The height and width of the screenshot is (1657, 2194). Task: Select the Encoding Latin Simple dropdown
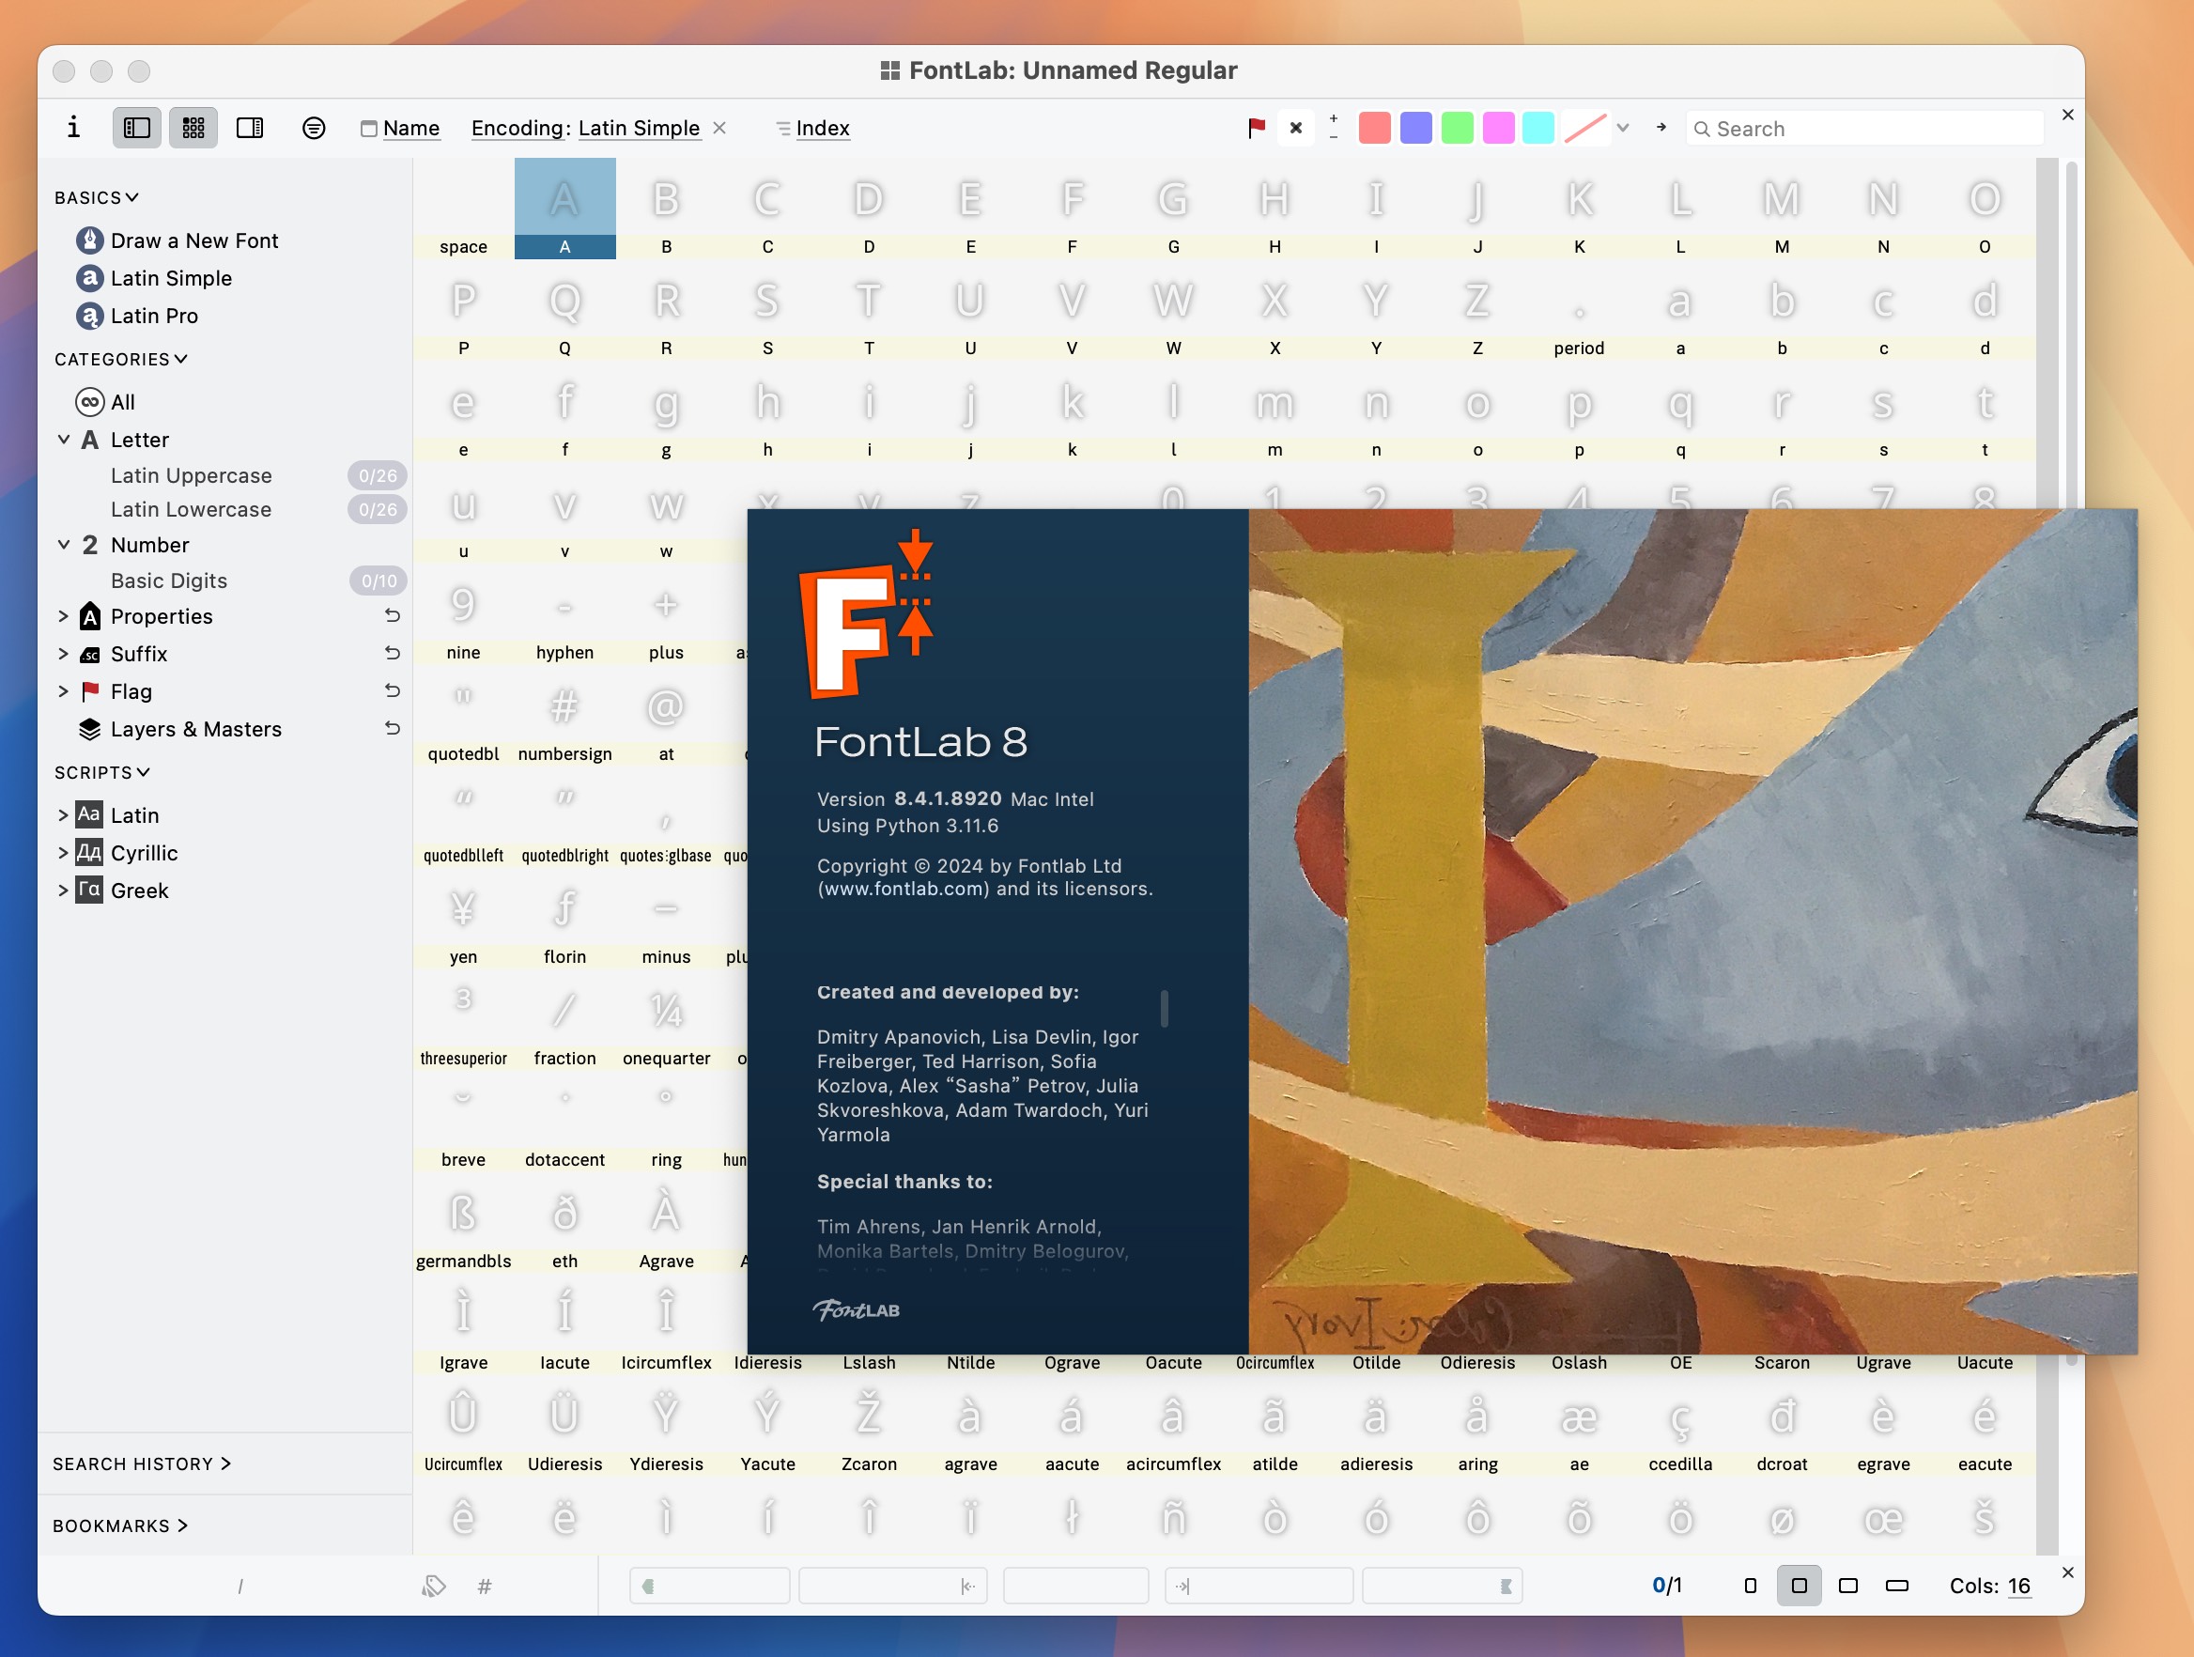click(x=586, y=127)
